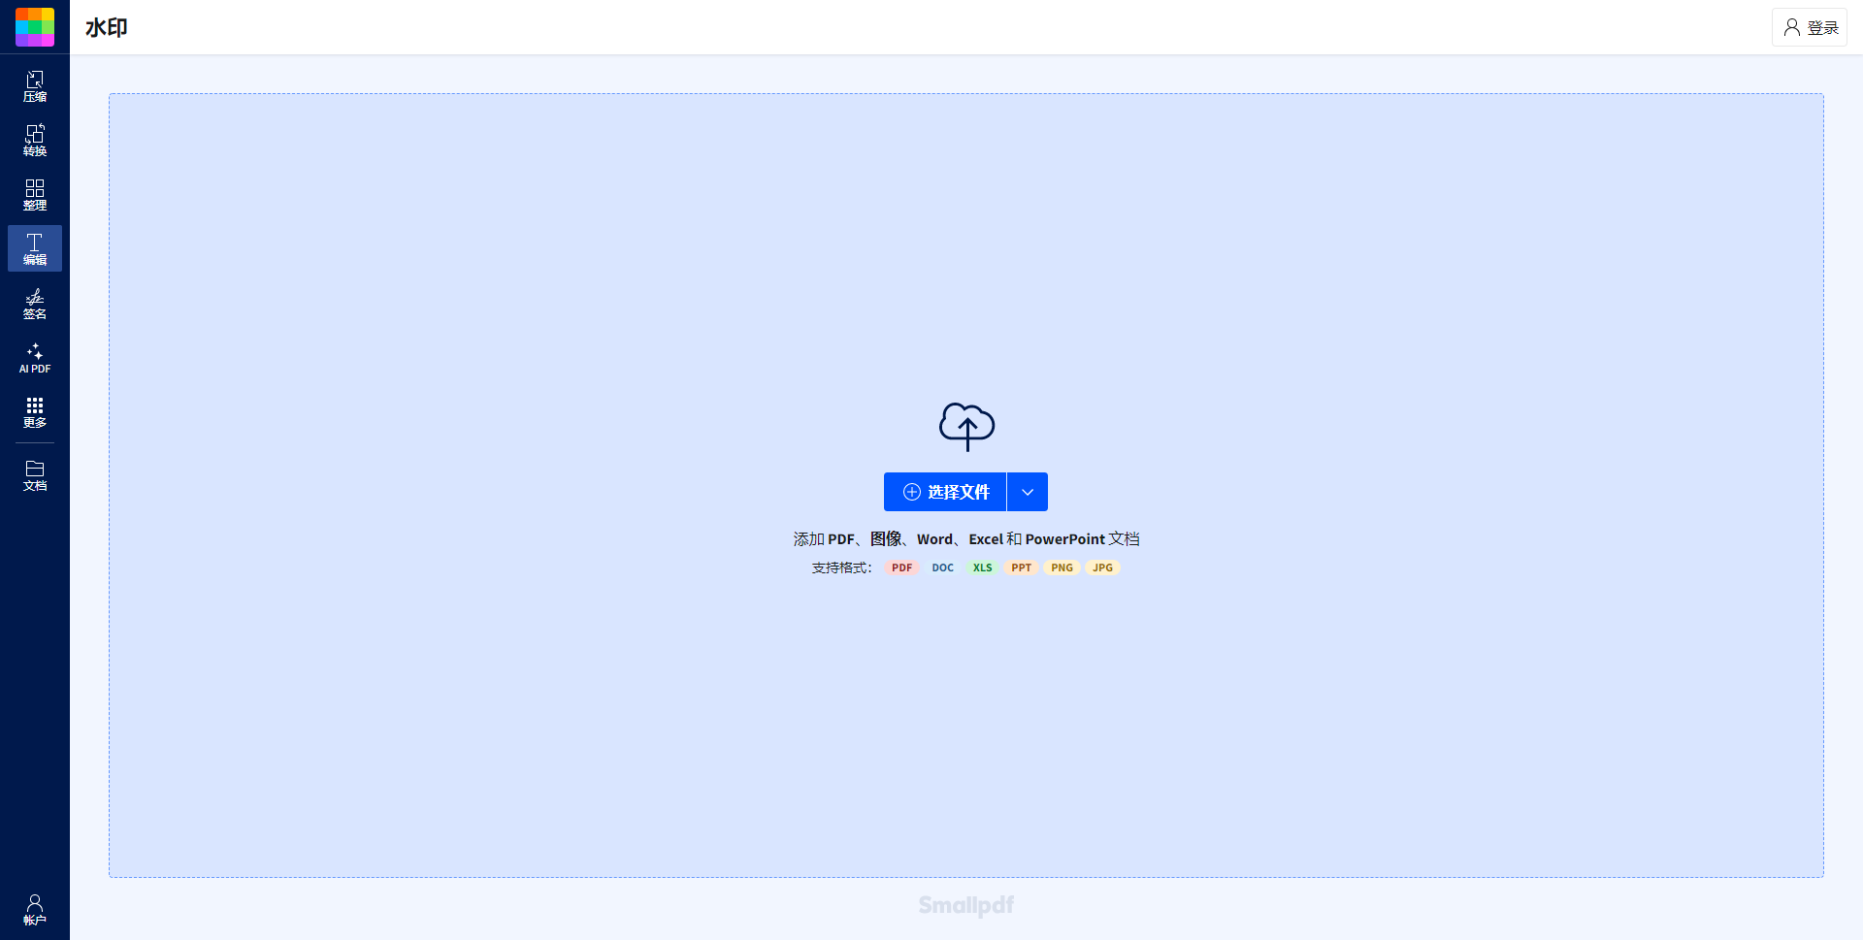Open the 转换 tool from the sidebar

click(34, 140)
